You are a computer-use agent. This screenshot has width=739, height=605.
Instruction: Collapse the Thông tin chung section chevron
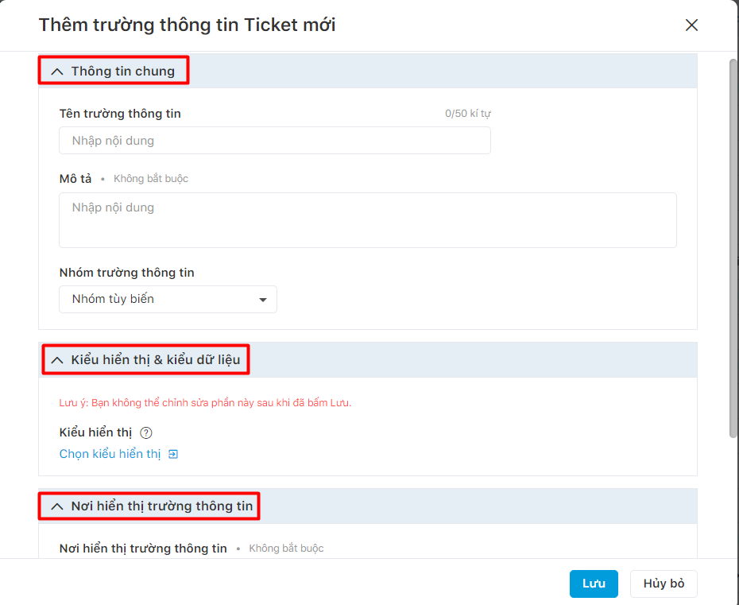(x=57, y=72)
